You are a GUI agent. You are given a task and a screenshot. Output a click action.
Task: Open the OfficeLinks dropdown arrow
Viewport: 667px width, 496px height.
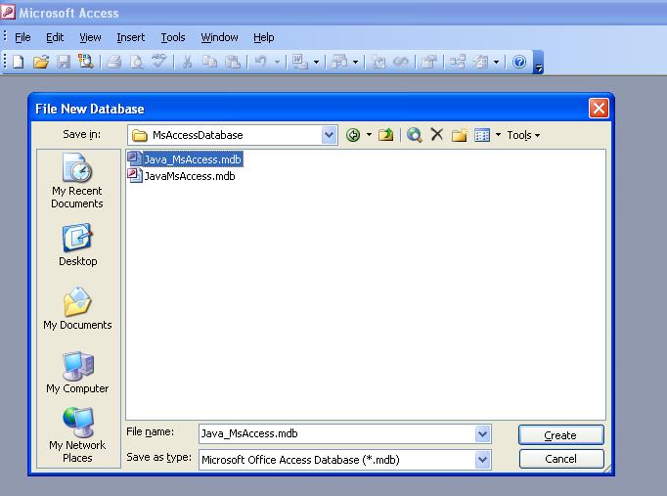click(x=316, y=62)
